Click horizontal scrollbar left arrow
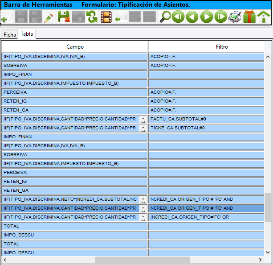This screenshot has width=273, height=265. (x=5, y=260)
